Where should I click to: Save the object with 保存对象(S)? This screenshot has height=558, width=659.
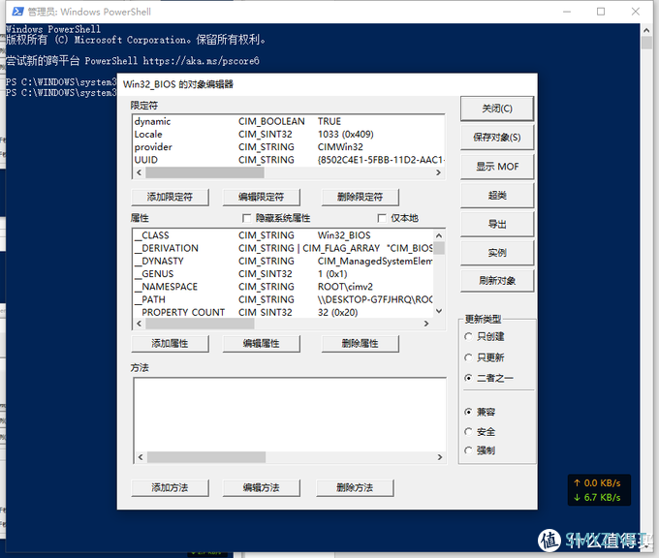(497, 138)
